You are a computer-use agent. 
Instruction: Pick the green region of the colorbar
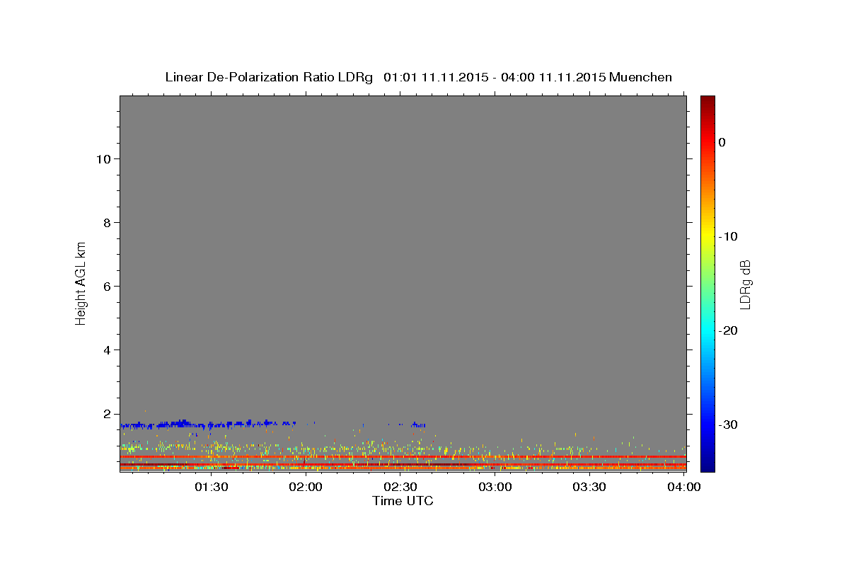tap(707, 283)
